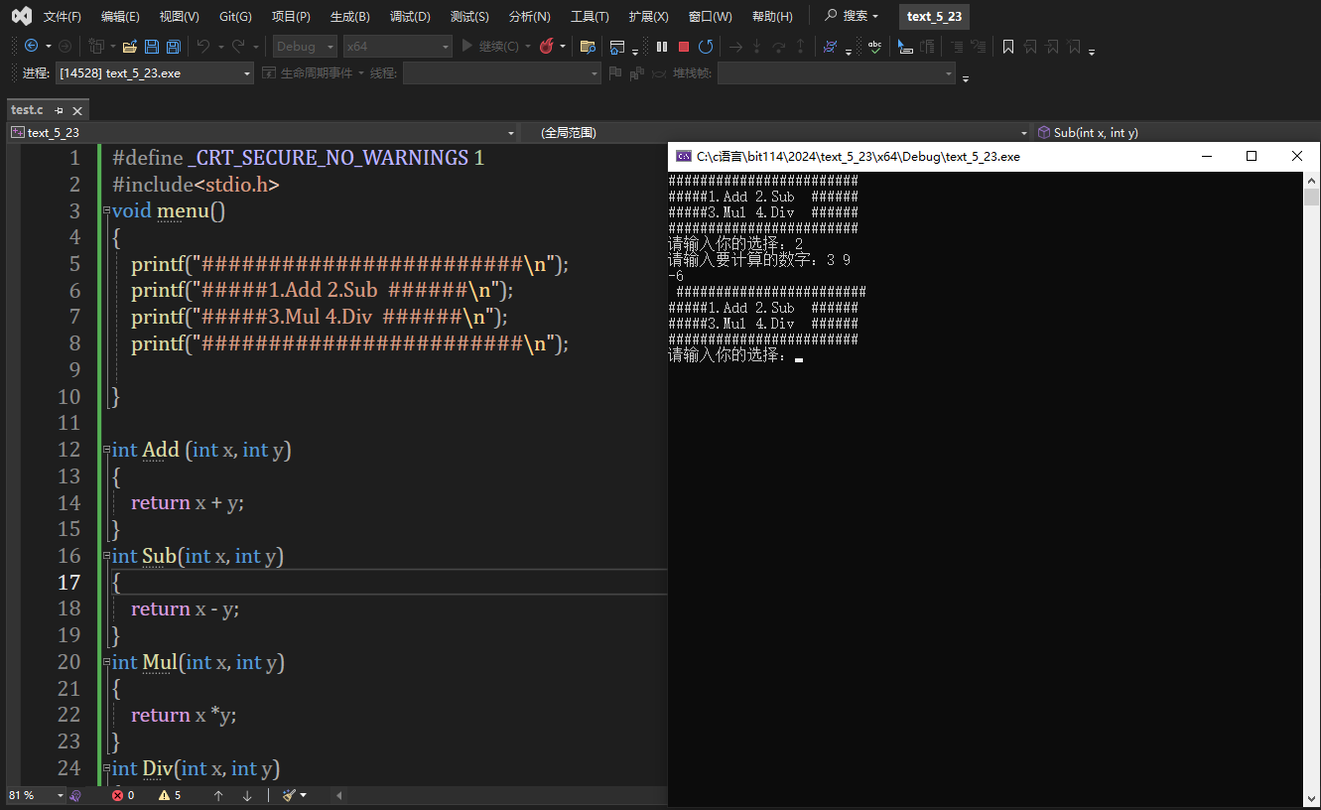Click the search magnifier icon

point(832,16)
